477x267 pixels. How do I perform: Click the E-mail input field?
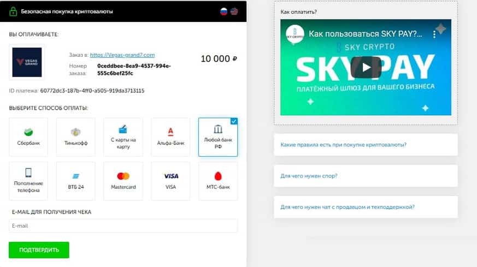[x=123, y=226]
